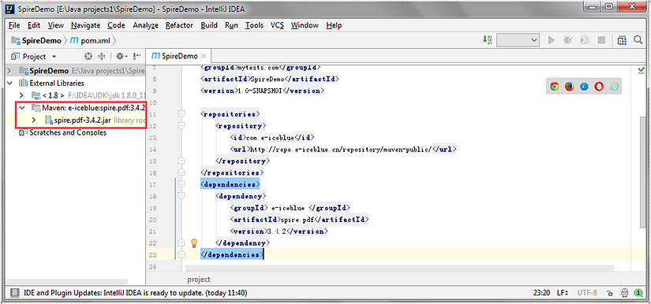Click the 'project' XML breadcrumb
This screenshot has height=304, width=651.
pos(198,280)
